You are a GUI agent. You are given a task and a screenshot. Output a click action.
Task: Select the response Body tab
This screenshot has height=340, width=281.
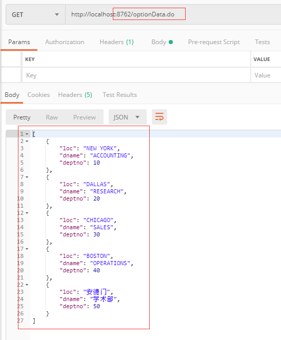[x=12, y=95]
